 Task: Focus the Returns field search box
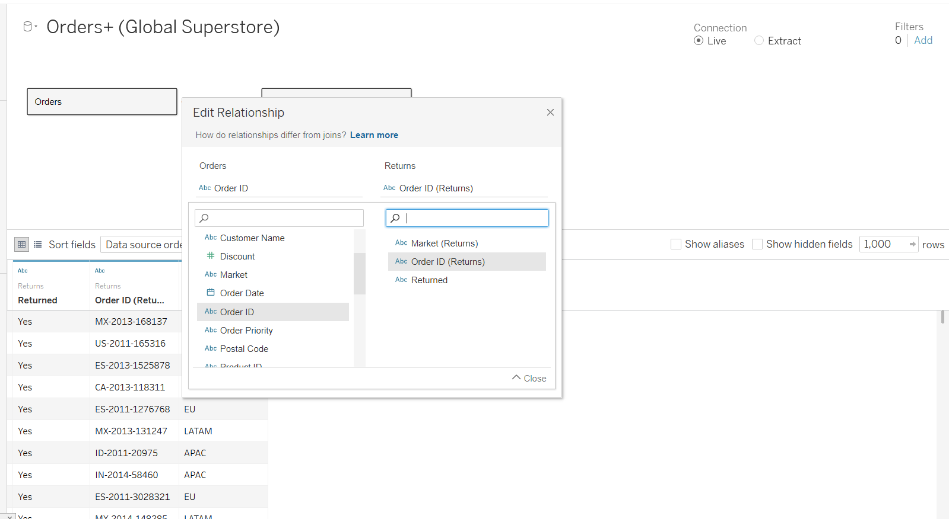pyautogui.click(x=466, y=218)
